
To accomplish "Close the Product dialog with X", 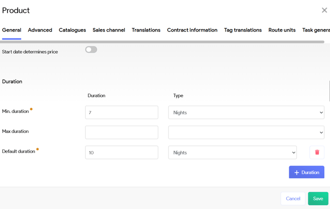I will click(x=324, y=10).
